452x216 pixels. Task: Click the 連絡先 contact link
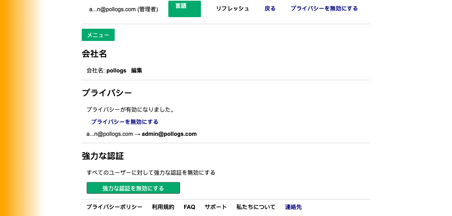coord(293,207)
